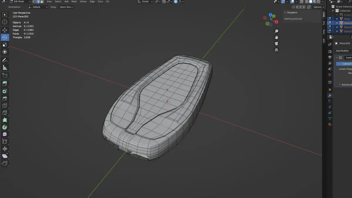Select the Spin tool
Screen dimensions: 352x198
5,127
